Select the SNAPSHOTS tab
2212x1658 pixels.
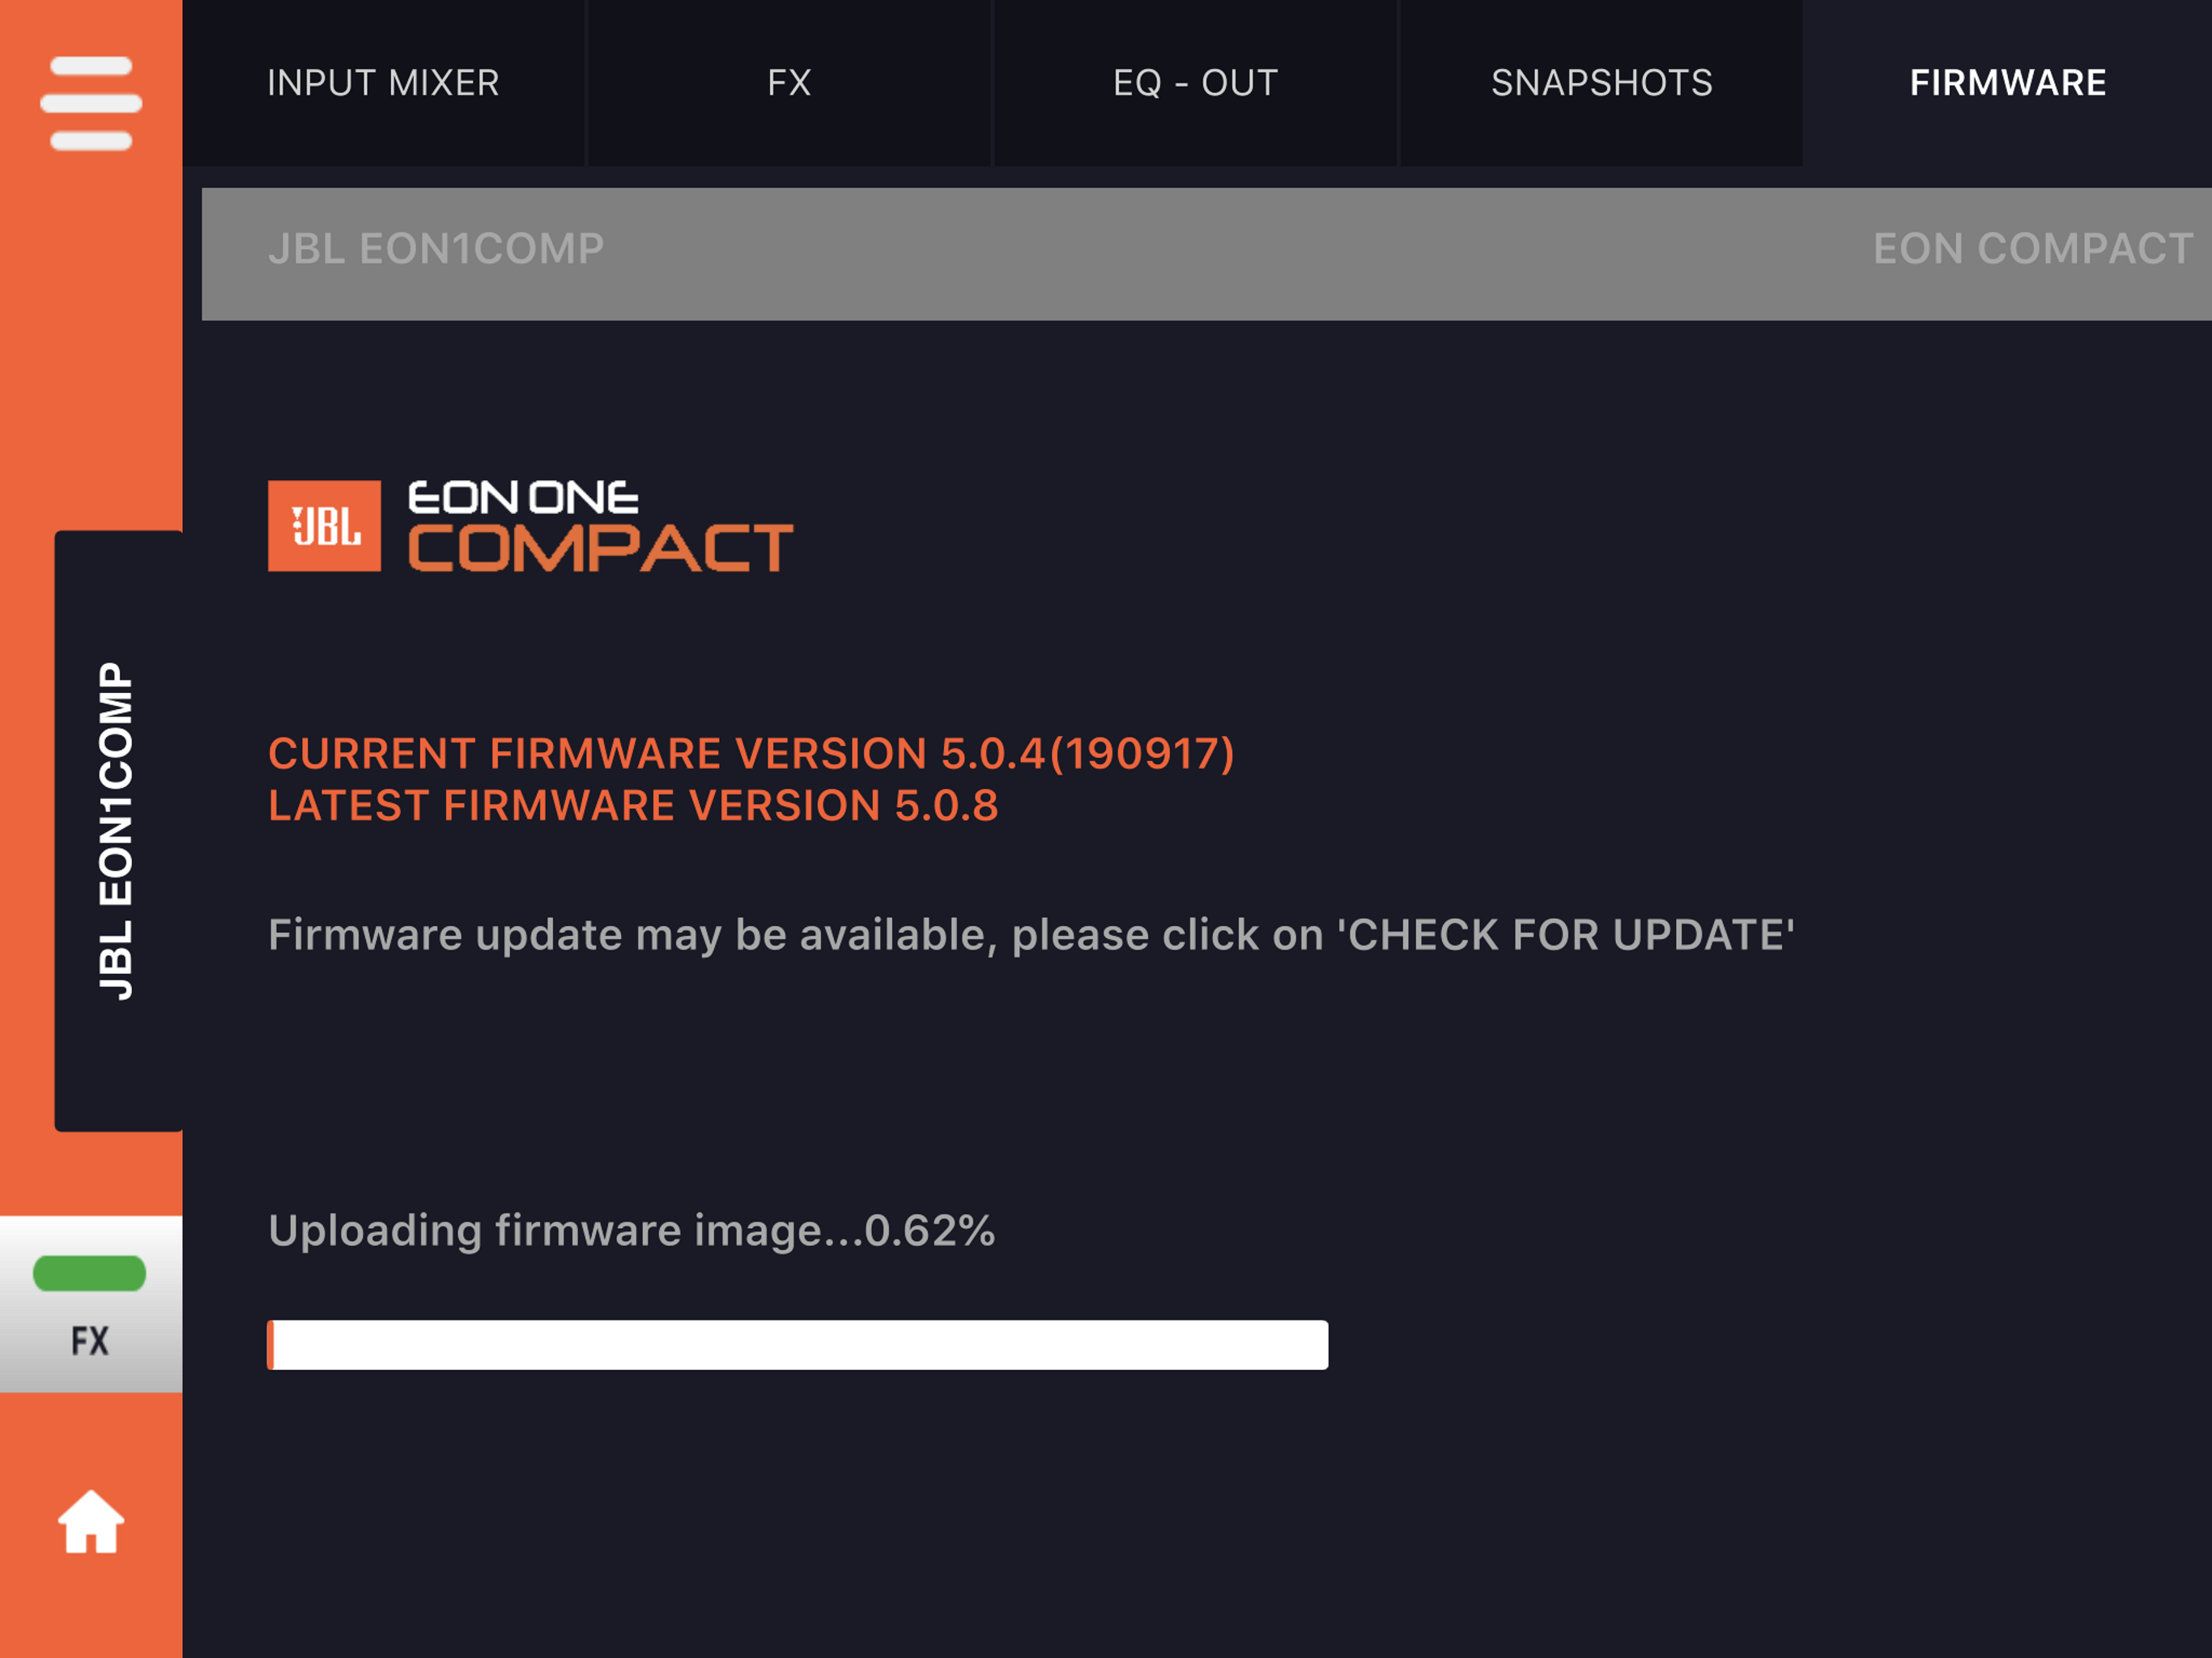(x=1601, y=83)
